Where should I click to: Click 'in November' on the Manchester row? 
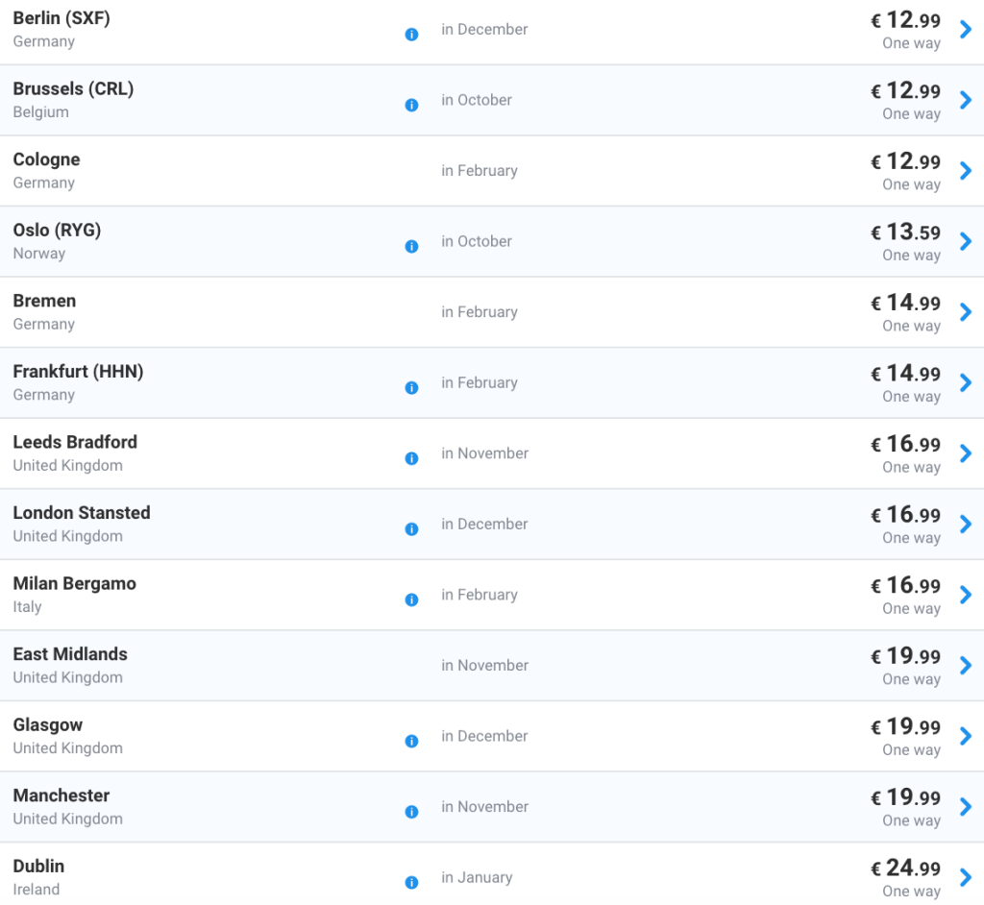pos(484,807)
